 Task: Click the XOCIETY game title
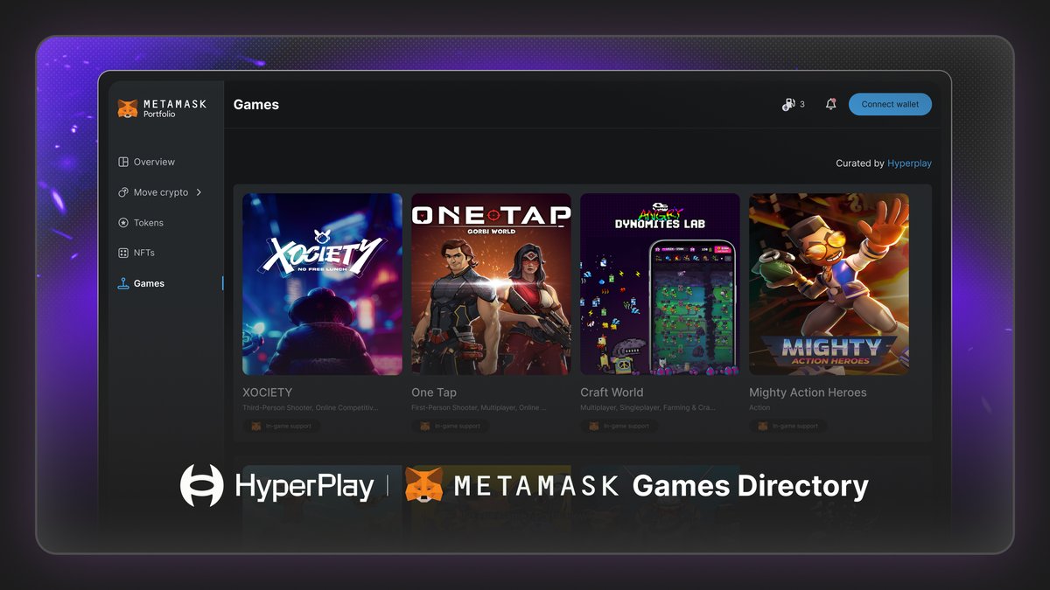[x=267, y=392]
